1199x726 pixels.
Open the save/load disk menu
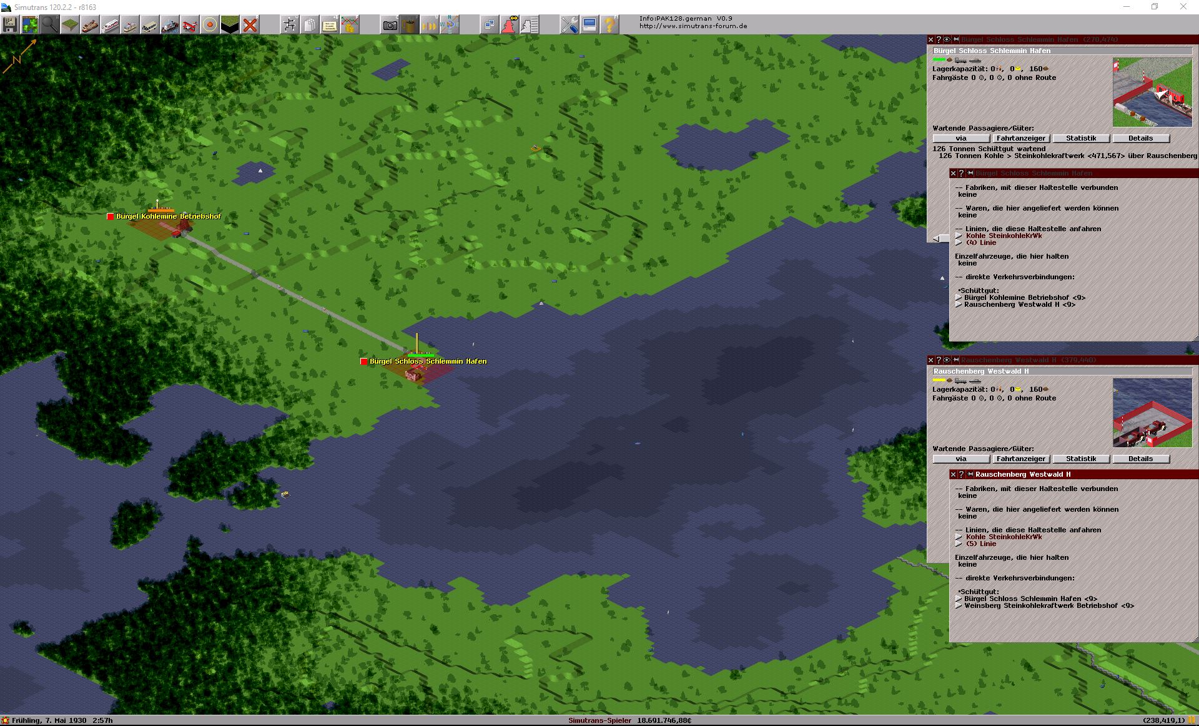[x=9, y=25]
